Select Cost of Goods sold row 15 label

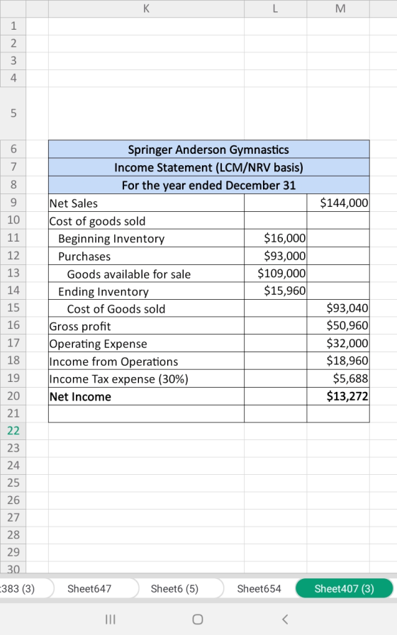point(146,308)
